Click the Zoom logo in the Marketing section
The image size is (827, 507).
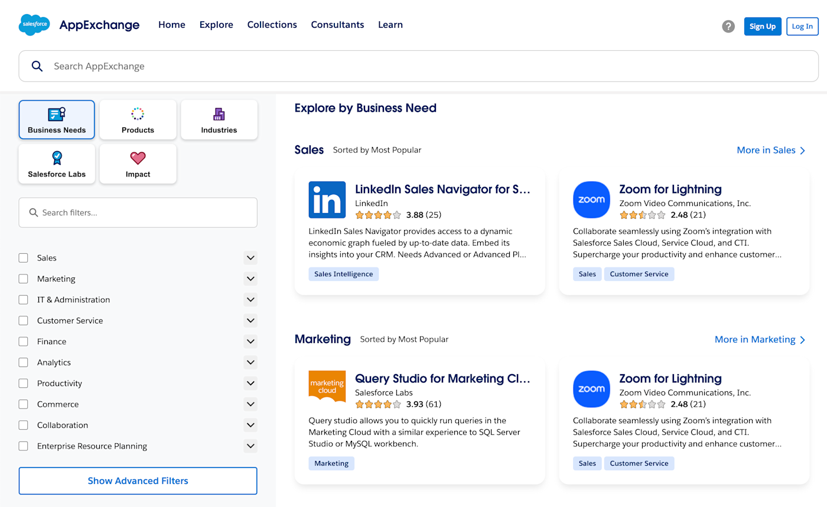tap(591, 389)
